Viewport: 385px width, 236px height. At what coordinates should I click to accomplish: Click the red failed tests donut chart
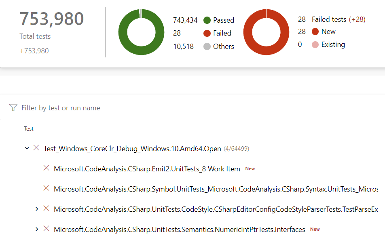tap(266, 32)
